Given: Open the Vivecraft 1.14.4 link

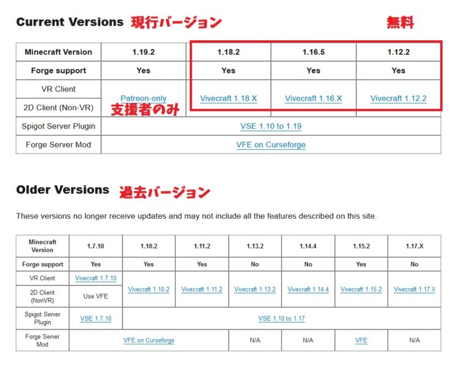Looking at the screenshot, I should point(308,290).
